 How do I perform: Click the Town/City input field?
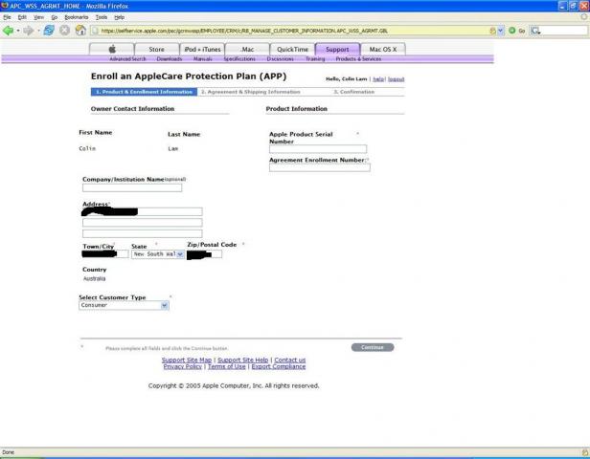pos(105,254)
